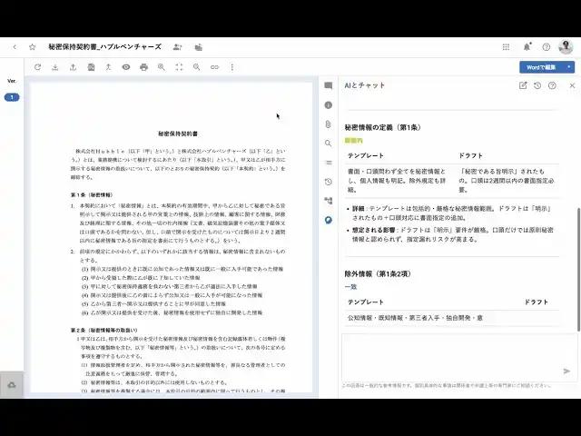Copy the document link with the chain icon

[214, 67]
